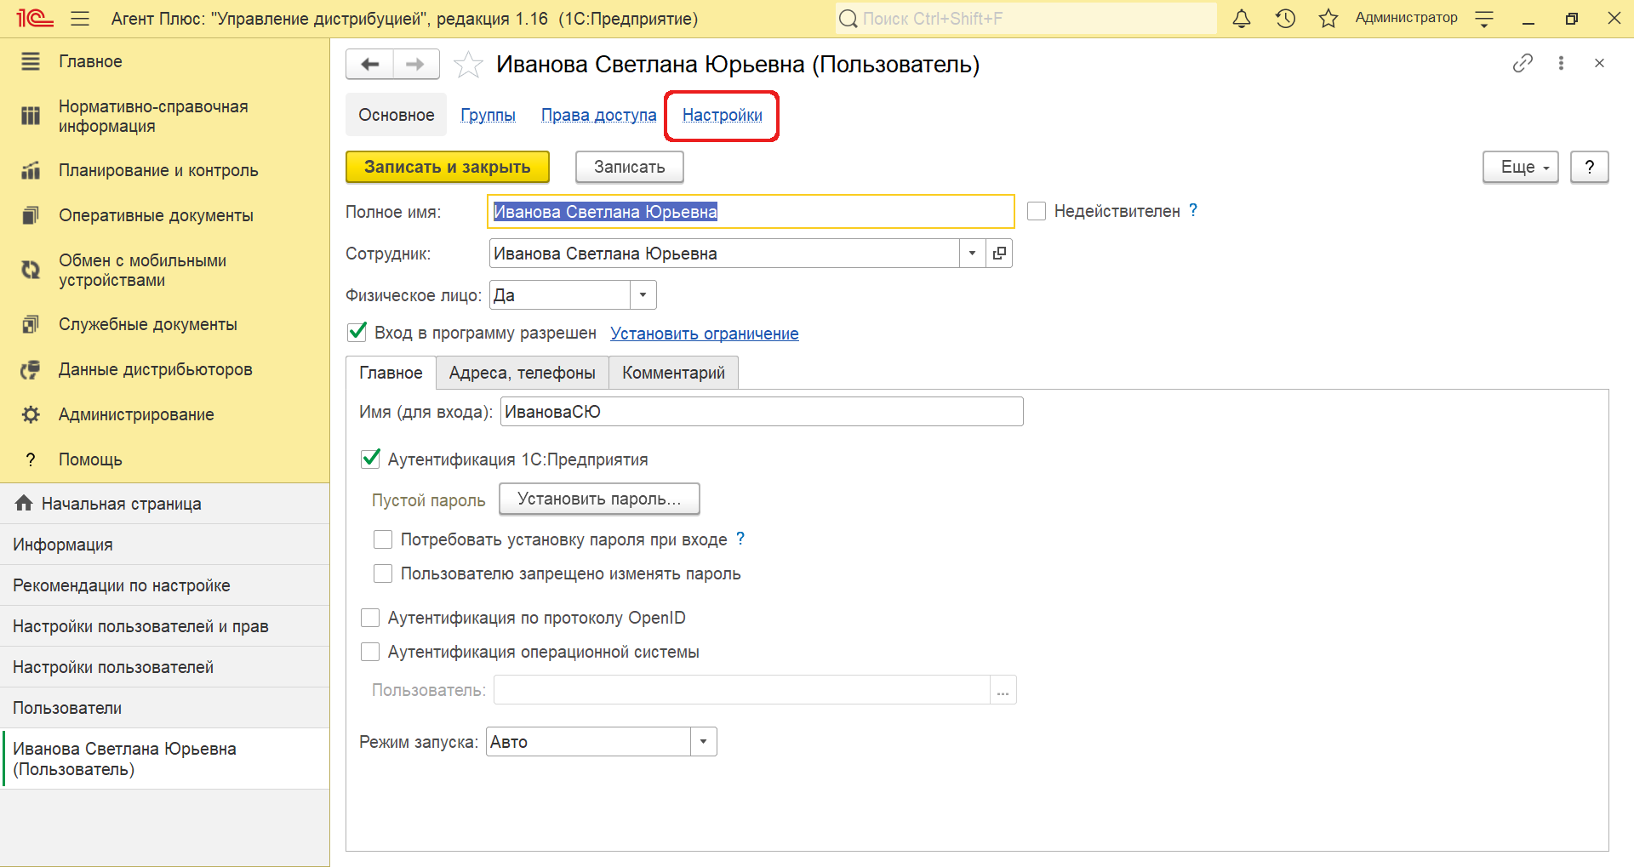Click Установить пароль button
Image resolution: width=1634 pixels, height=867 pixels.
pyautogui.click(x=599, y=499)
